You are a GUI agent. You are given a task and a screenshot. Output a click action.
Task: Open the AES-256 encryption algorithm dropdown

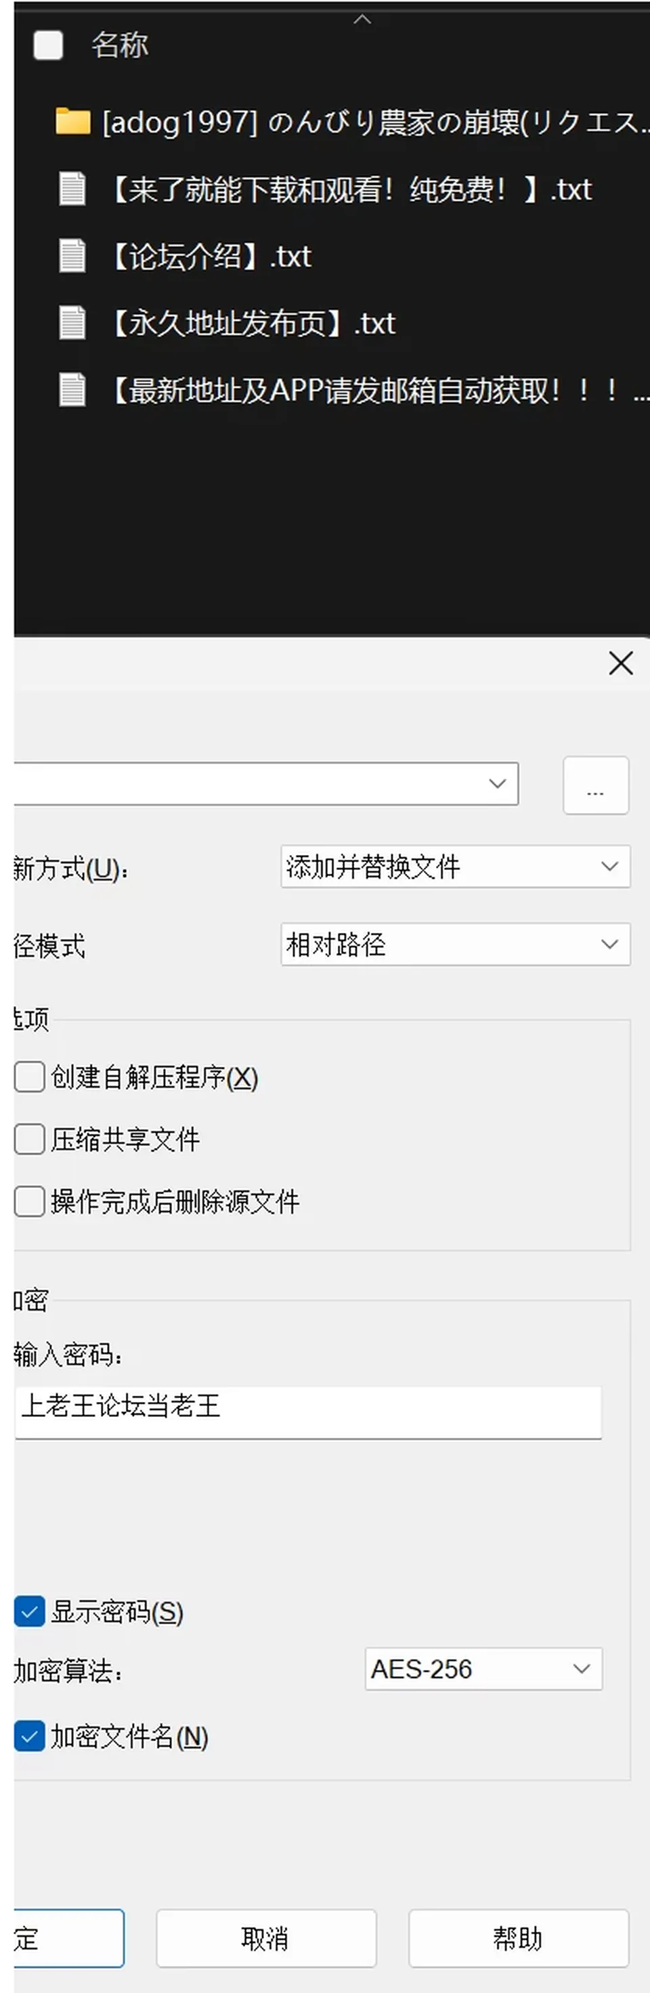(x=483, y=1669)
